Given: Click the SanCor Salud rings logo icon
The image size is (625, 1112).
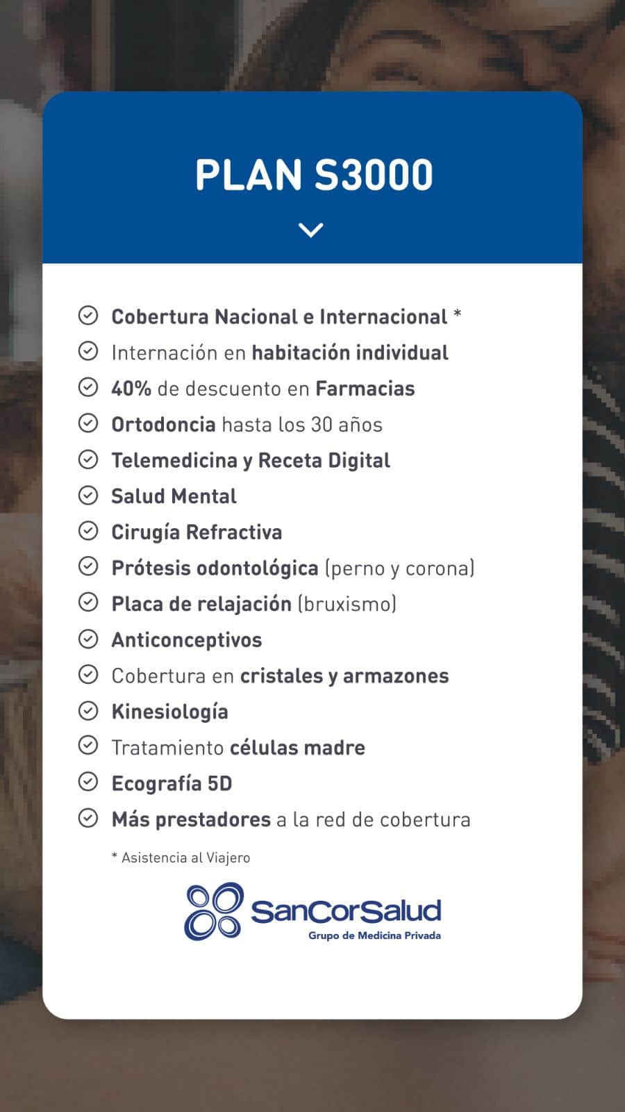Looking at the screenshot, I should coord(214,911).
